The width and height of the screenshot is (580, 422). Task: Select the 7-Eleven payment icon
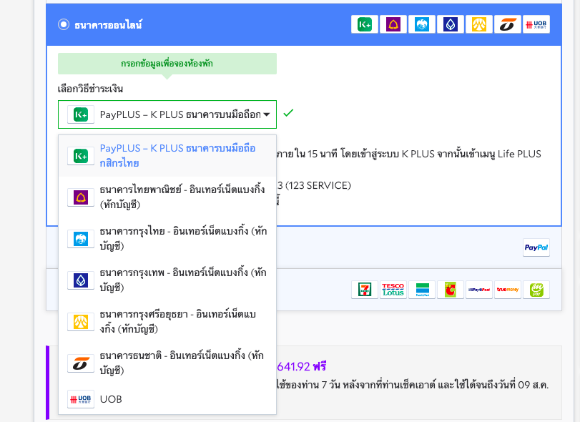(x=364, y=290)
